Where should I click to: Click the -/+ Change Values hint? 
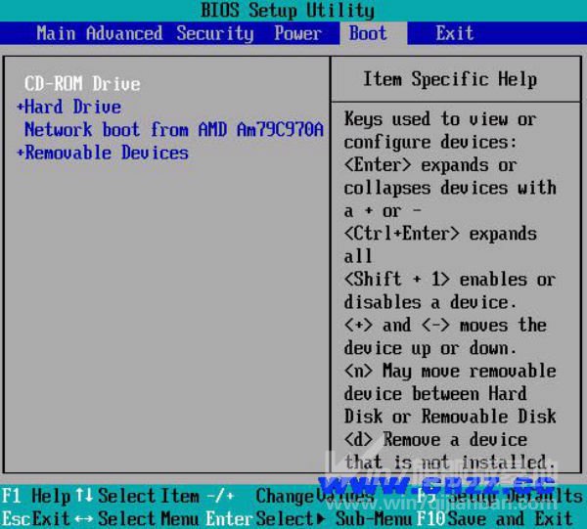225,496
